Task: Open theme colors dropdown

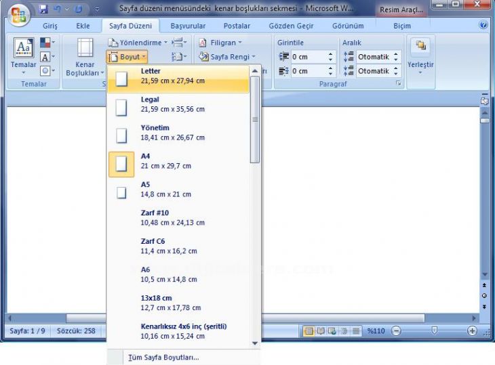Action: [47, 42]
